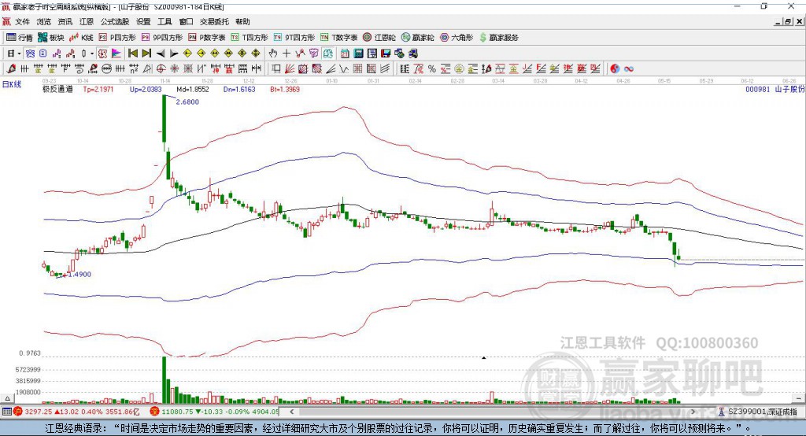
Task: Open the 浏览 menu
Action: (44, 21)
